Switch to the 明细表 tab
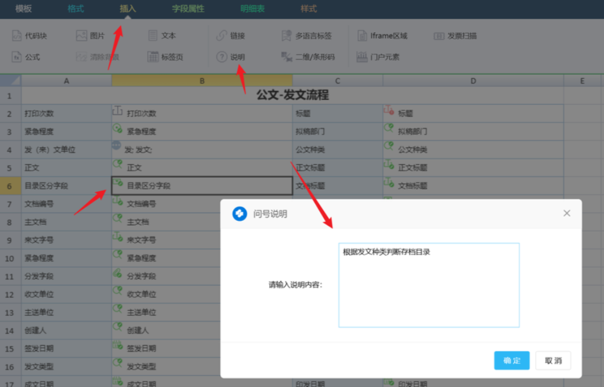 253,8
